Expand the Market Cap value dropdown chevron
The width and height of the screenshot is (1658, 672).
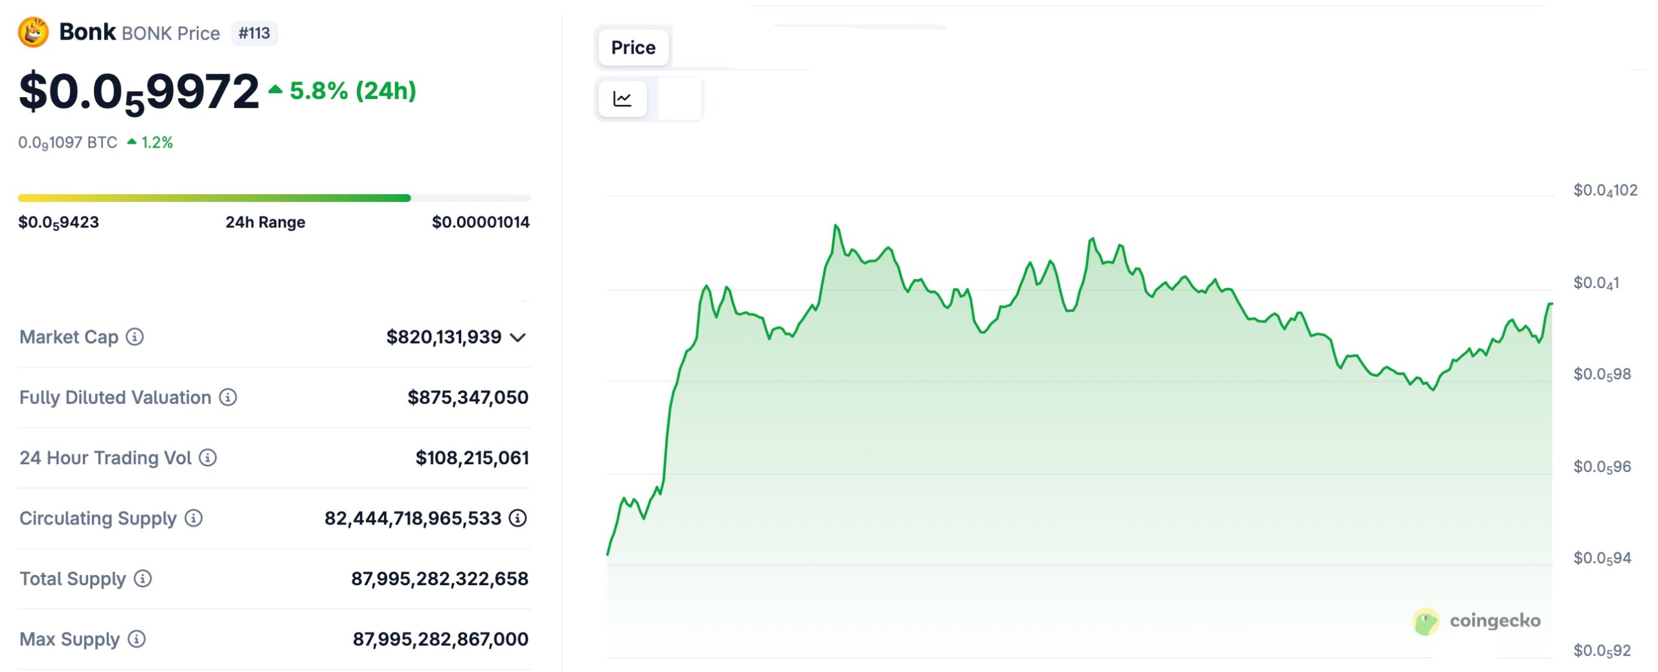[518, 337]
